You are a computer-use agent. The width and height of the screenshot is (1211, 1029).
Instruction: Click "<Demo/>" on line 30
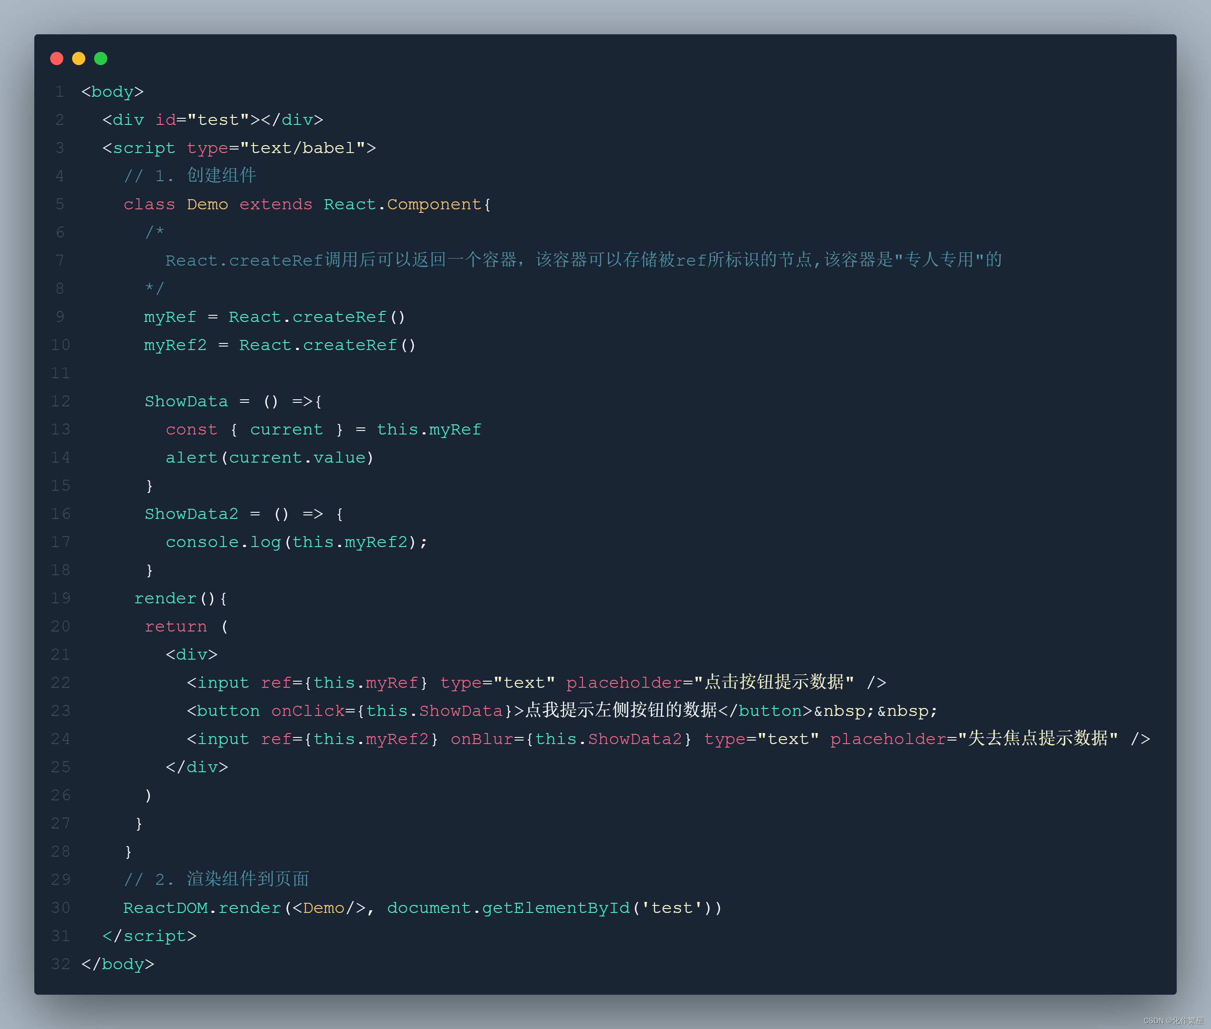[x=328, y=908]
